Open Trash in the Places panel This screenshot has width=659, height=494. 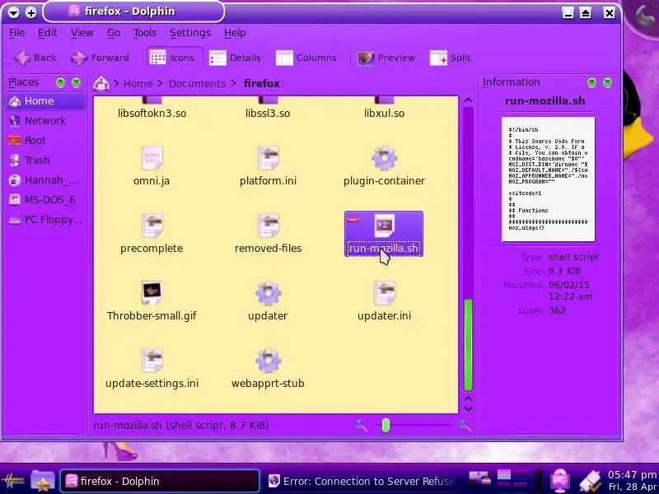pos(46,161)
